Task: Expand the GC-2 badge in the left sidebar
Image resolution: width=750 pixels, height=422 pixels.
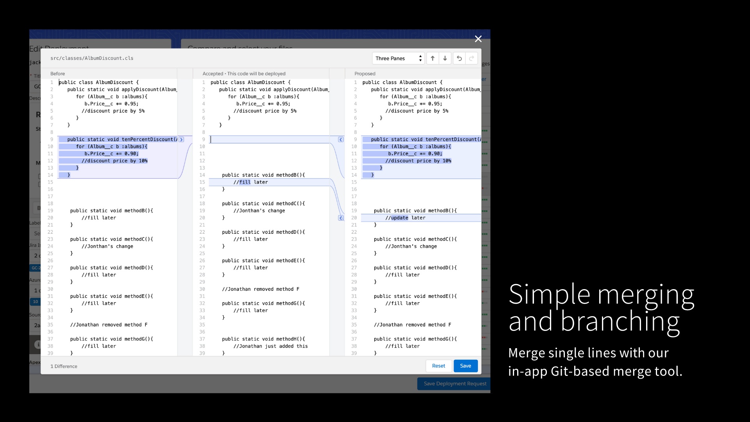Action: pos(35,268)
